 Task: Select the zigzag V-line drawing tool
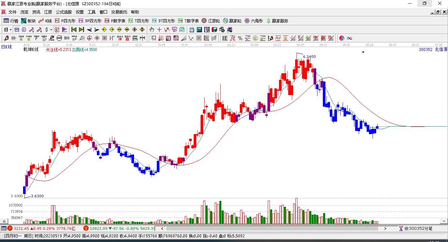coord(191,38)
